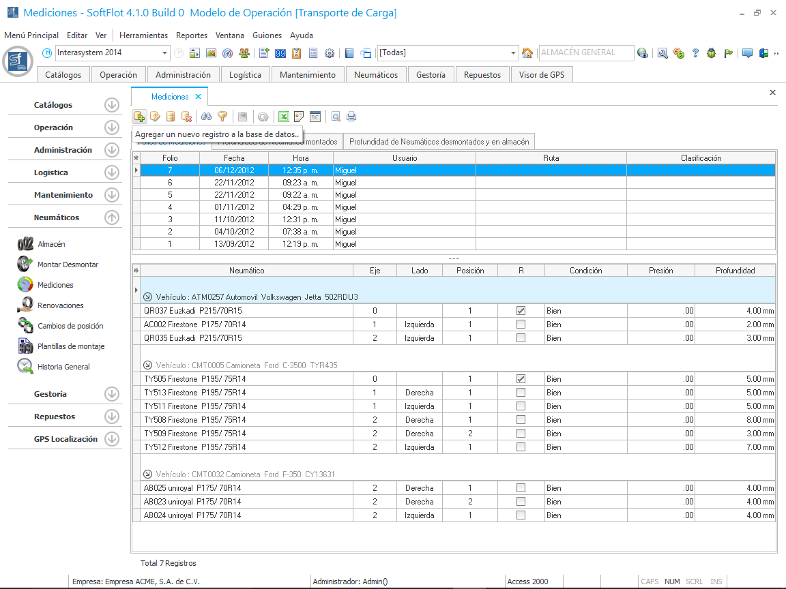Toggle the R checkbox for TY505 Firestone

pos(521,379)
